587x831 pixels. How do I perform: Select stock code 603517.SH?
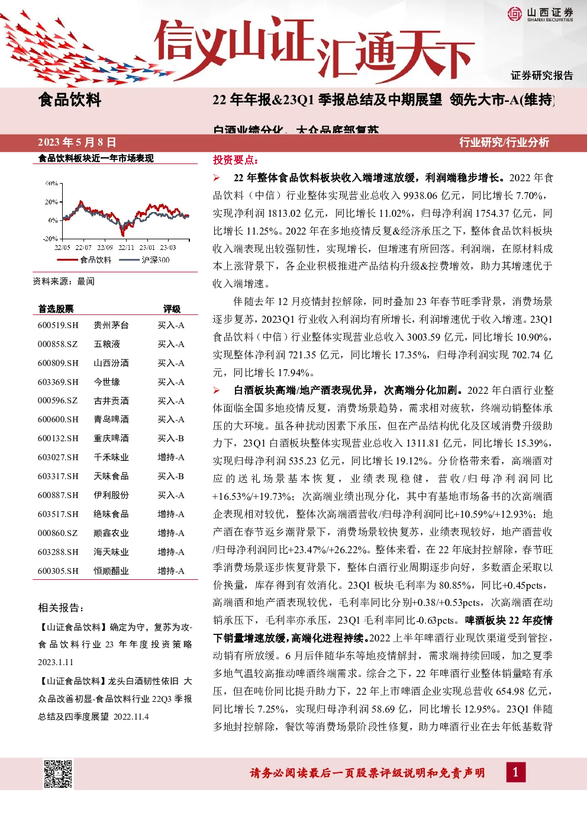point(58,514)
